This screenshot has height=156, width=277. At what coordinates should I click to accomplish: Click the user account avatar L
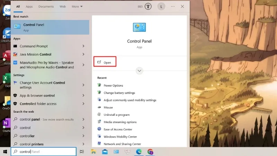click(161, 7)
